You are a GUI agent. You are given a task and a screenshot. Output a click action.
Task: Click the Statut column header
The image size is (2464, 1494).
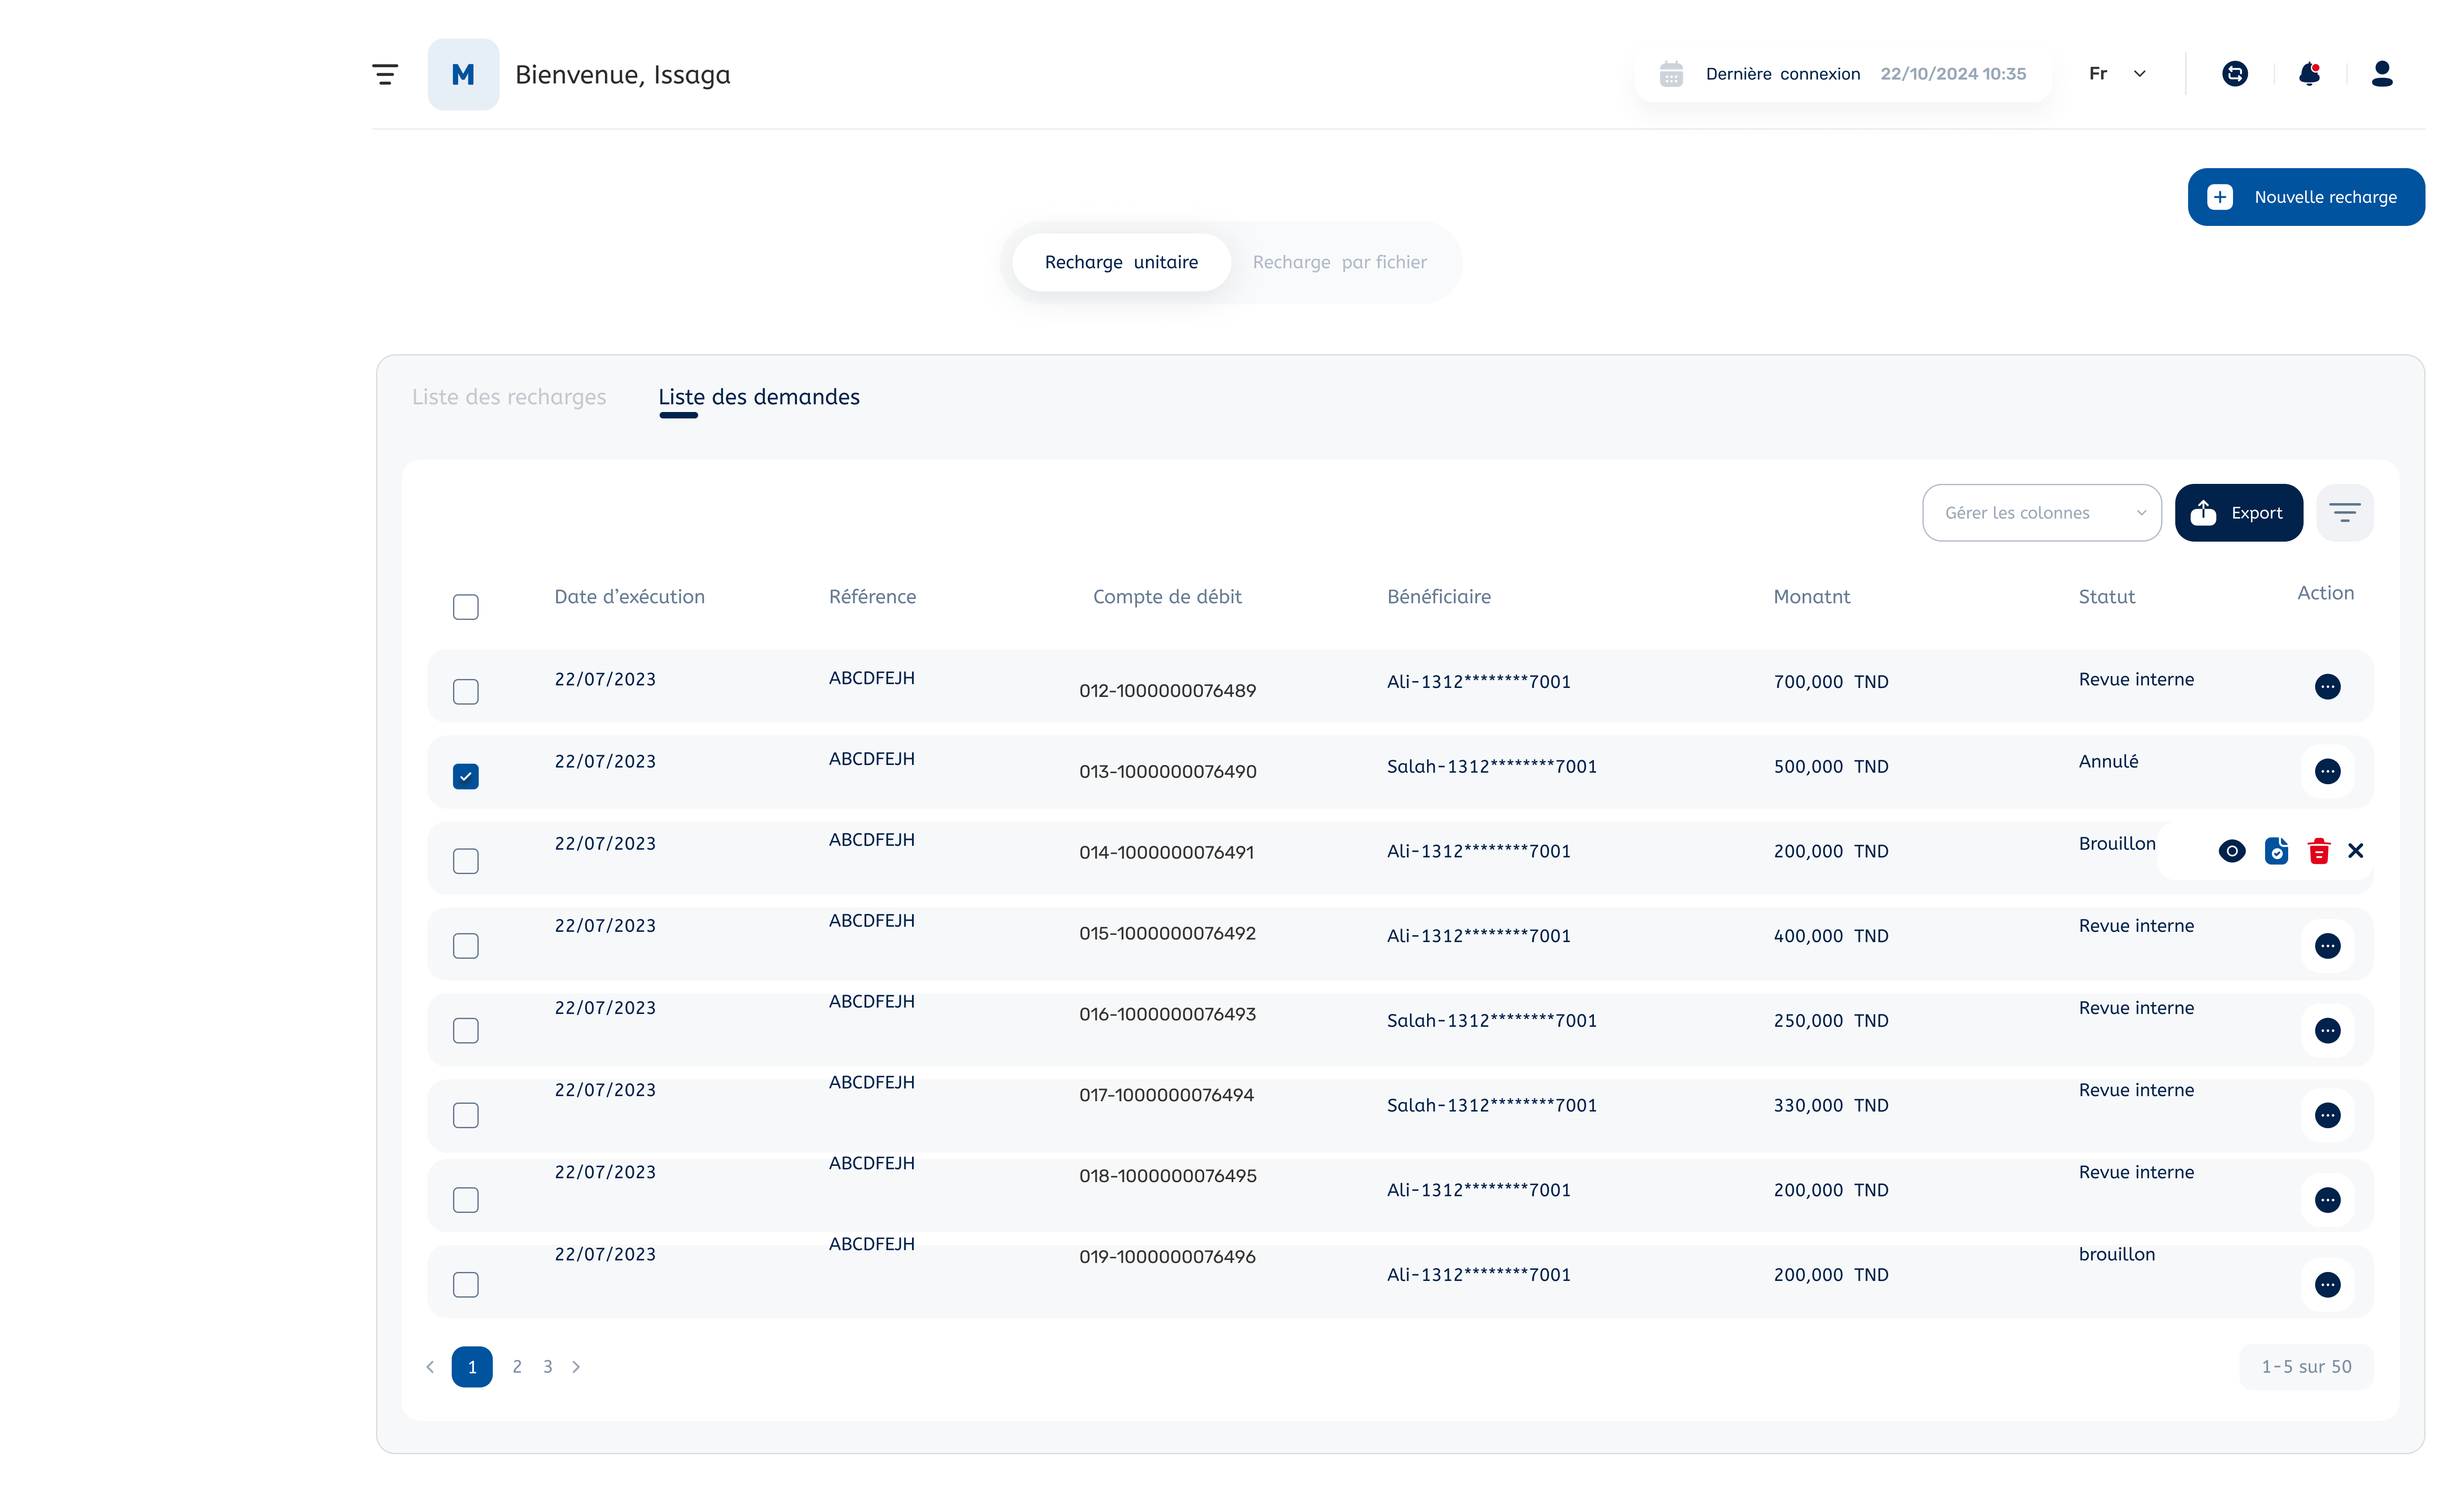[2107, 597]
